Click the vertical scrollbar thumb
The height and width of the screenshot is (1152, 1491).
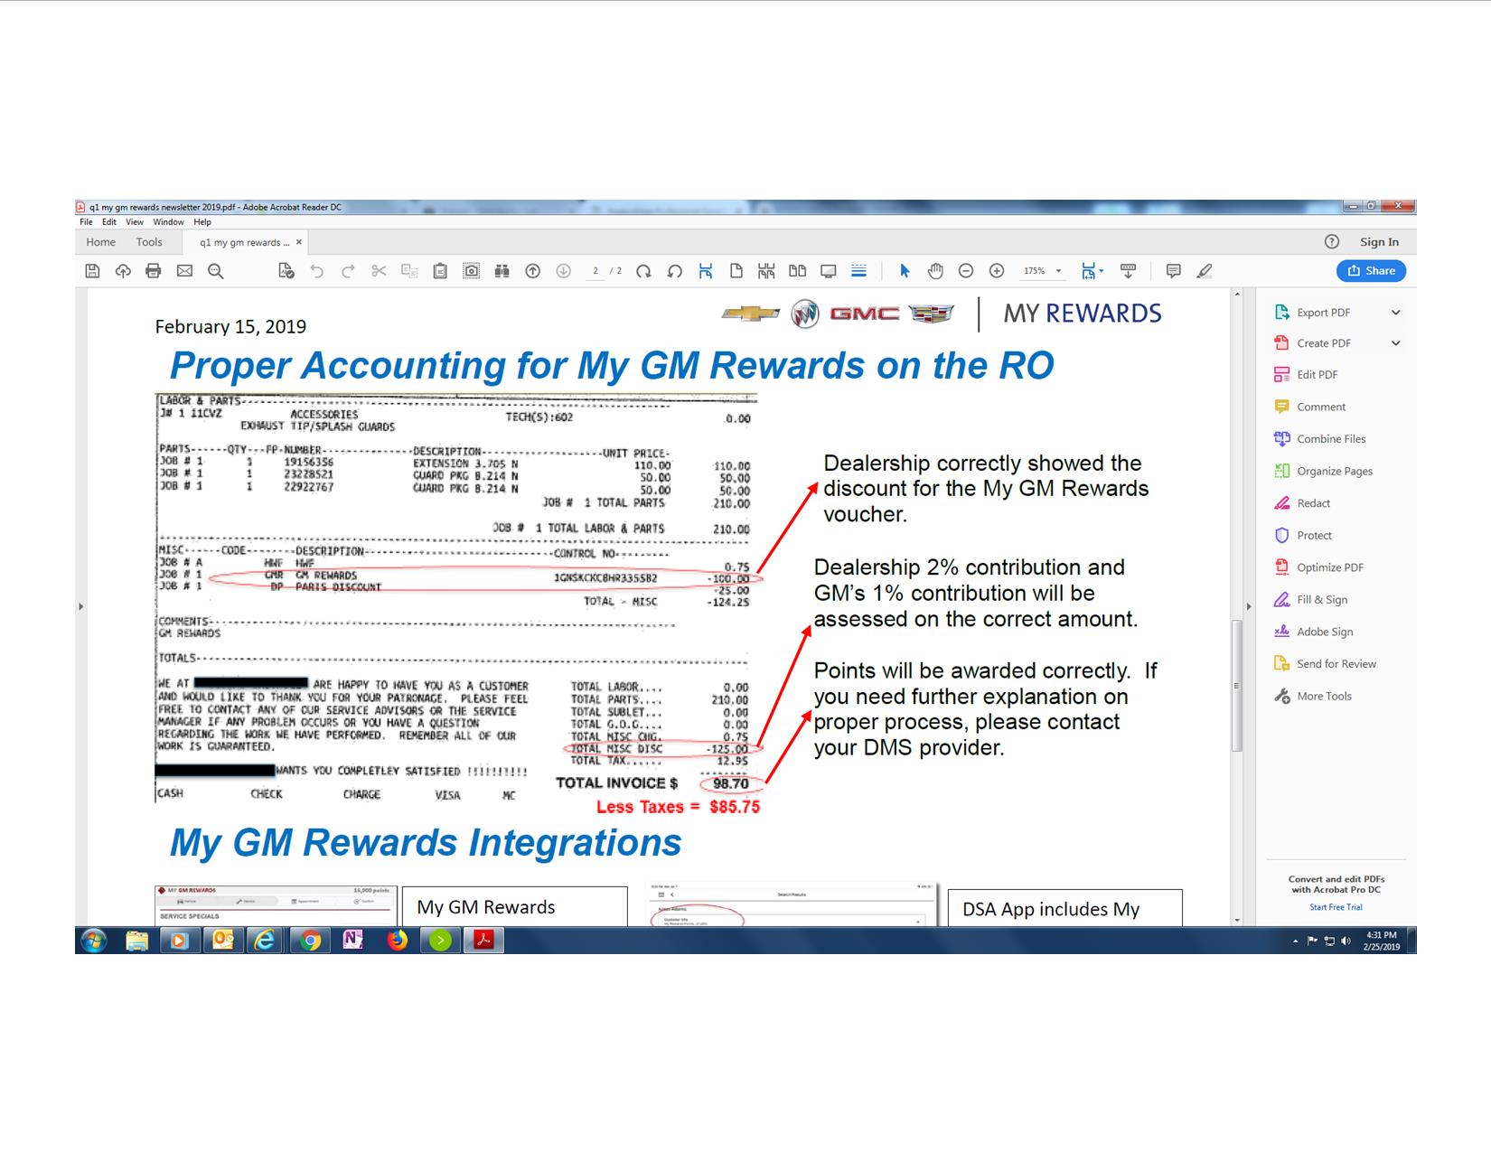pos(1237,686)
